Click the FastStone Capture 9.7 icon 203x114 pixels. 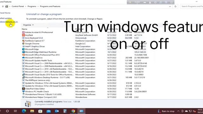point(23,41)
